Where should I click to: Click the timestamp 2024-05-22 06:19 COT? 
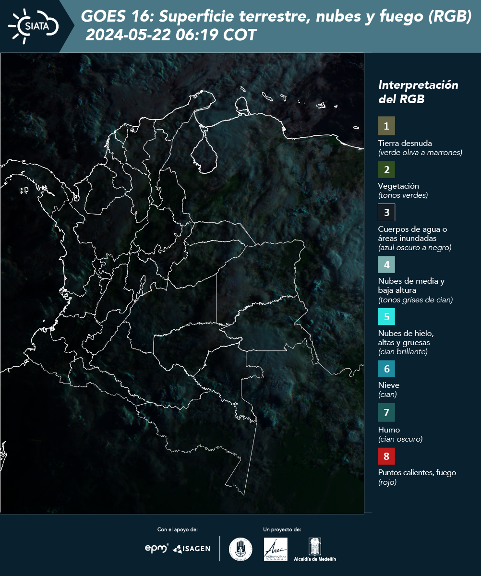(x=171, y=35)
